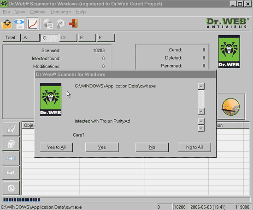Select the A: drive tab

tap(30, 38)
